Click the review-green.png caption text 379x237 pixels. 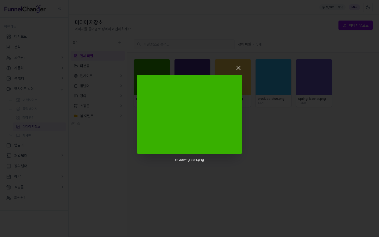point(189,160)
